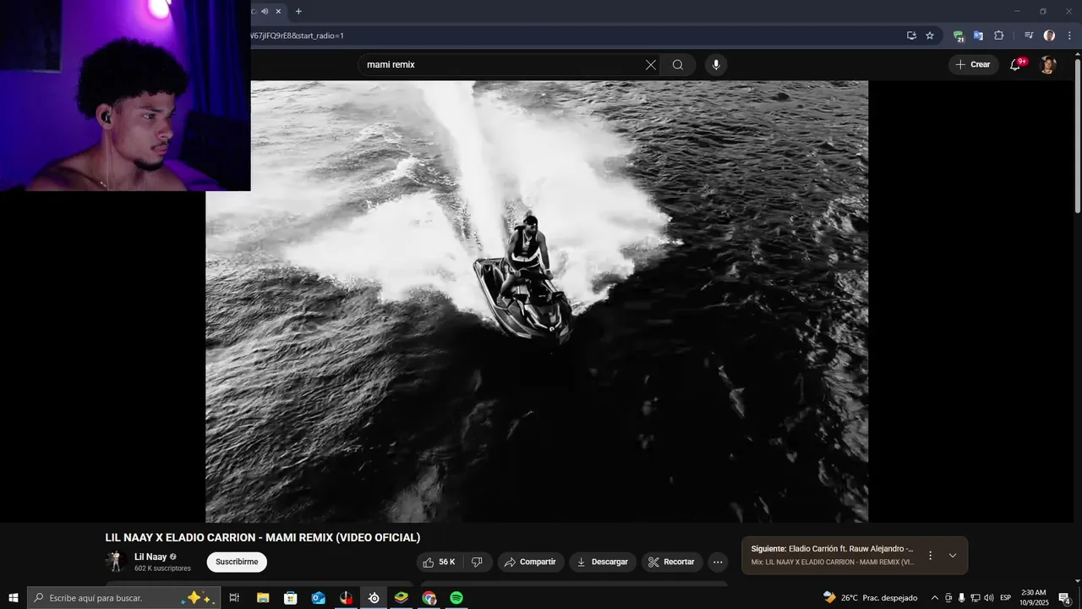Open clock 2:30 AM calendar
Image resolution: width=1082 pixels, height=609 pixels.
pyautogui.click(x=1034, y=598)
